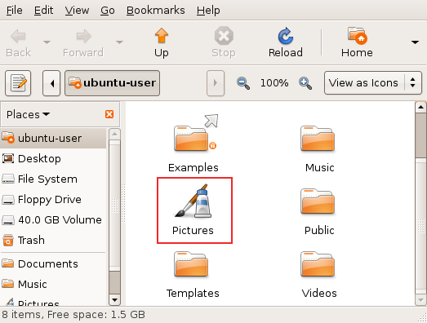The image size is (427, 323).
Task: Click the Back toolbar button
Action: pyautogui.click(x=18, y=43)
